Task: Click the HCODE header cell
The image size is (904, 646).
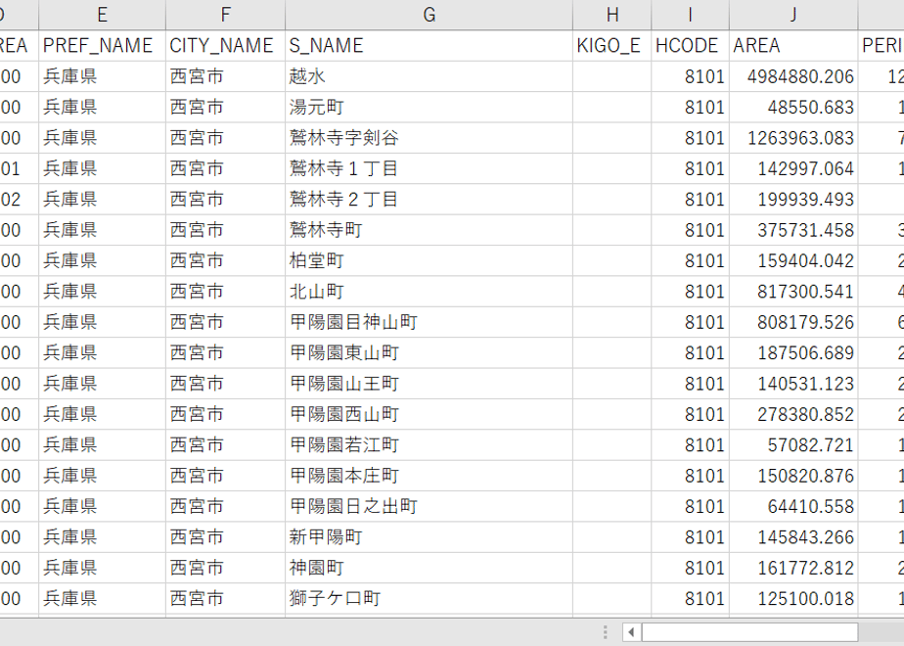Action: (x=690, y=46)
